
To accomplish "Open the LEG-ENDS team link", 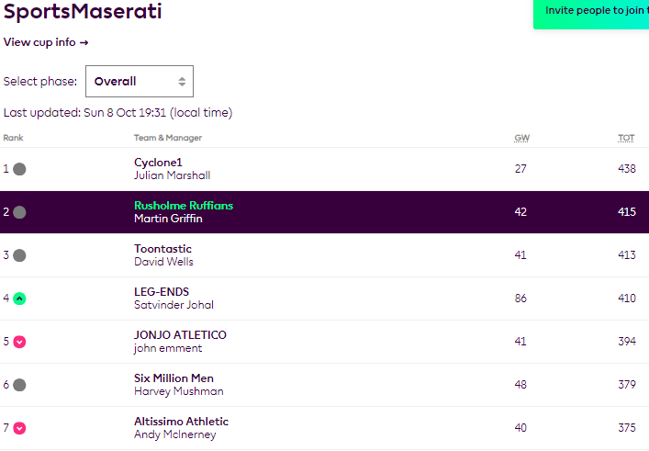I will click(162, 291).
